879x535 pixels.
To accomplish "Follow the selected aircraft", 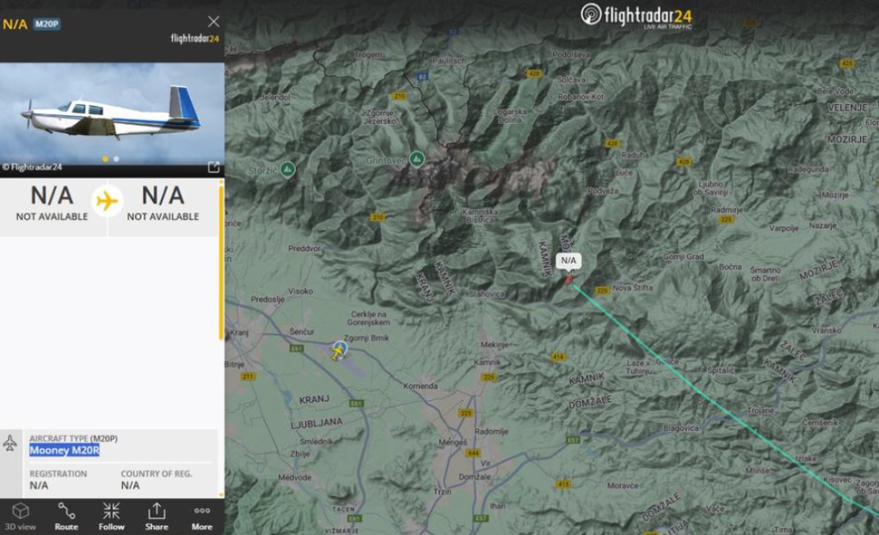I will pos(111,516).
